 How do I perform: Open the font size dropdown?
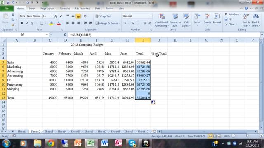(x=52, y=16)
